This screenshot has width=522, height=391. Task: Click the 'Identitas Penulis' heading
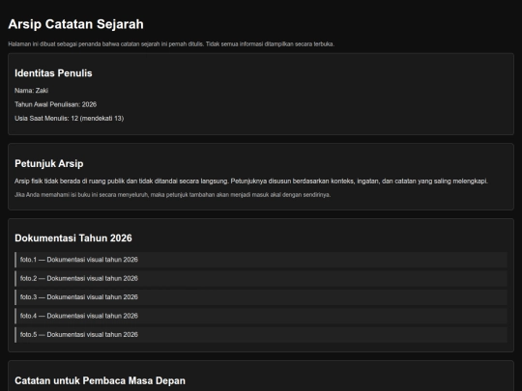(x=53, y=73)
